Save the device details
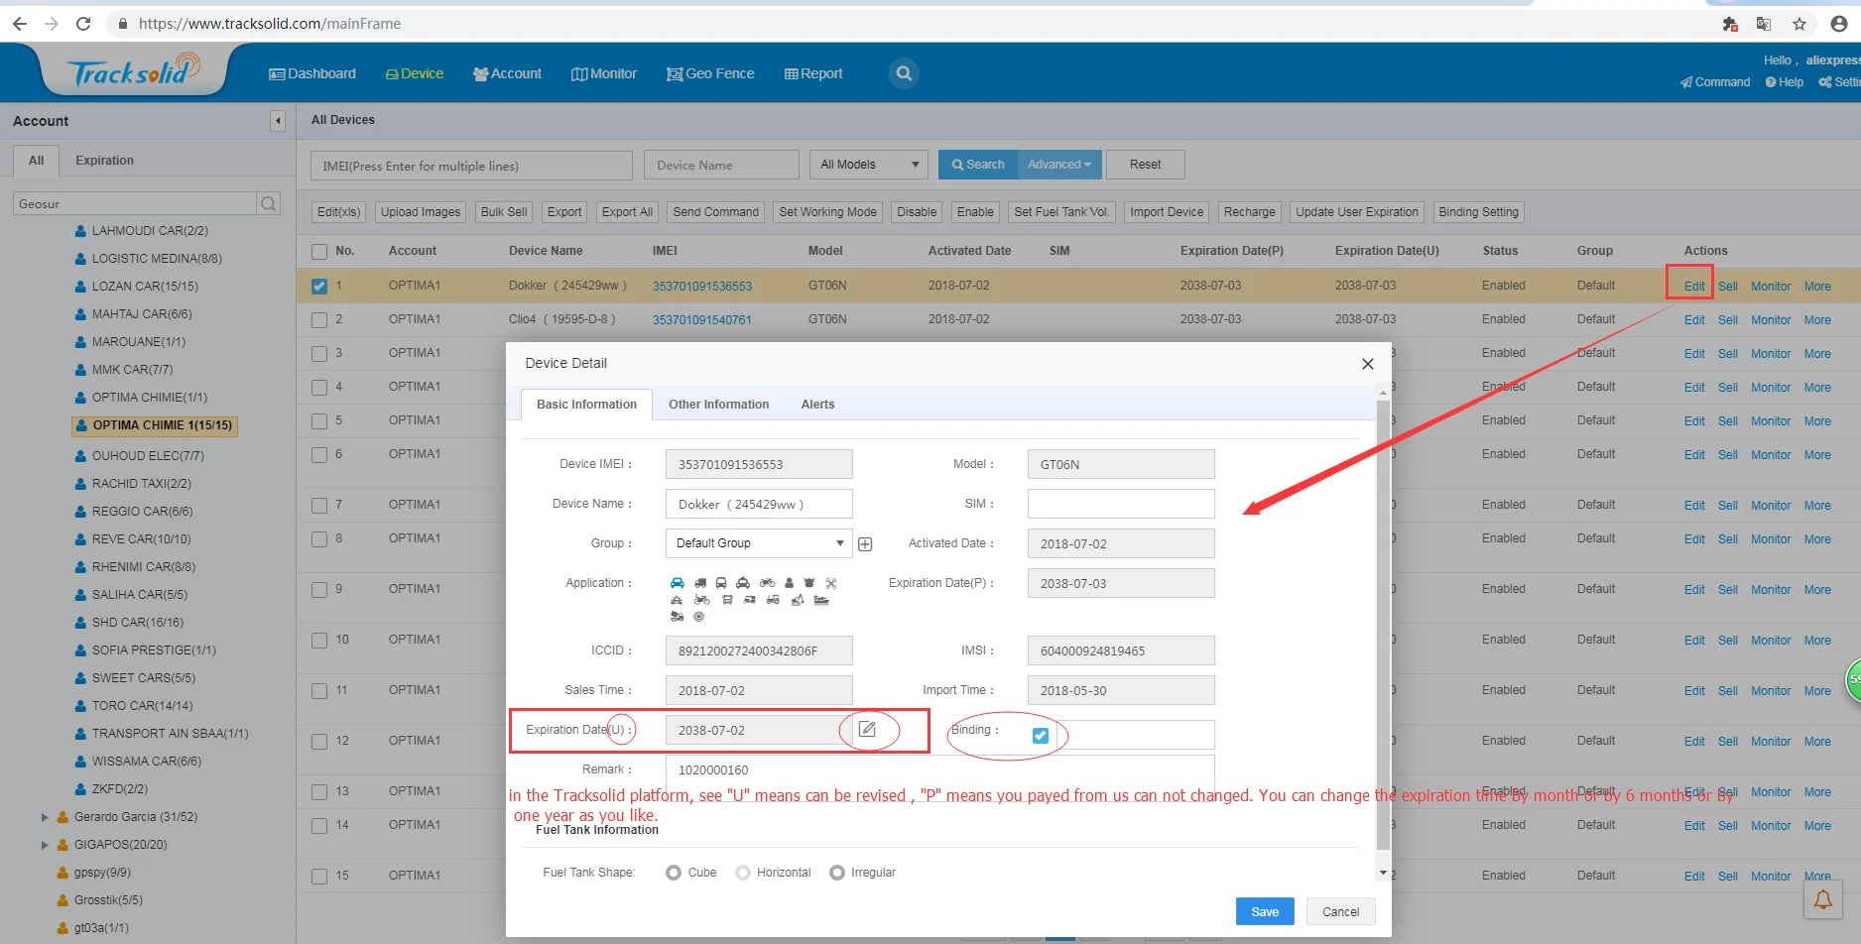The height and width of the screenshot is (944, 1861). 1265,912
